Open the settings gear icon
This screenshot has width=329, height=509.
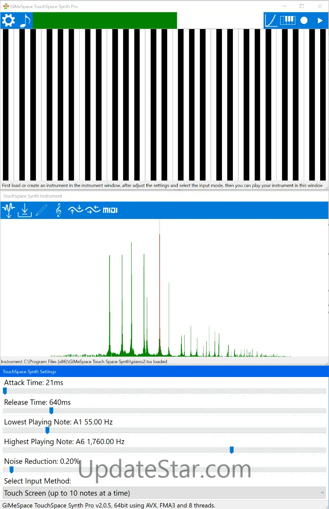pos(8,20)
